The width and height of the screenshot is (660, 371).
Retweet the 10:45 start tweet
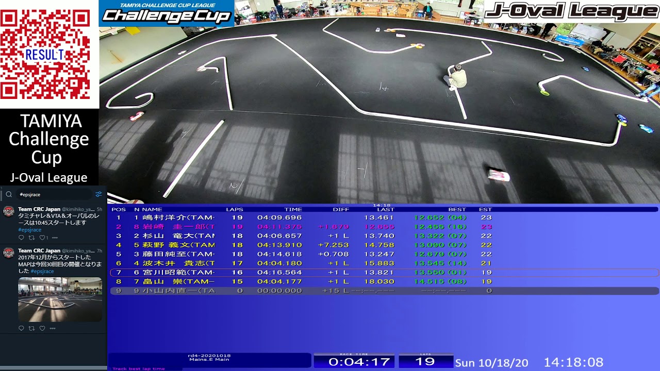[x=32, y=238]
